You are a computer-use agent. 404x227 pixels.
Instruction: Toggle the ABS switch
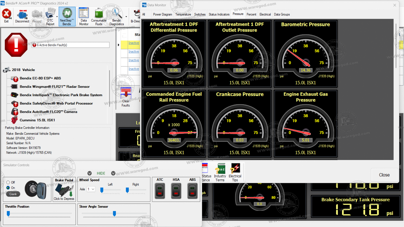[x=192, y=190]
